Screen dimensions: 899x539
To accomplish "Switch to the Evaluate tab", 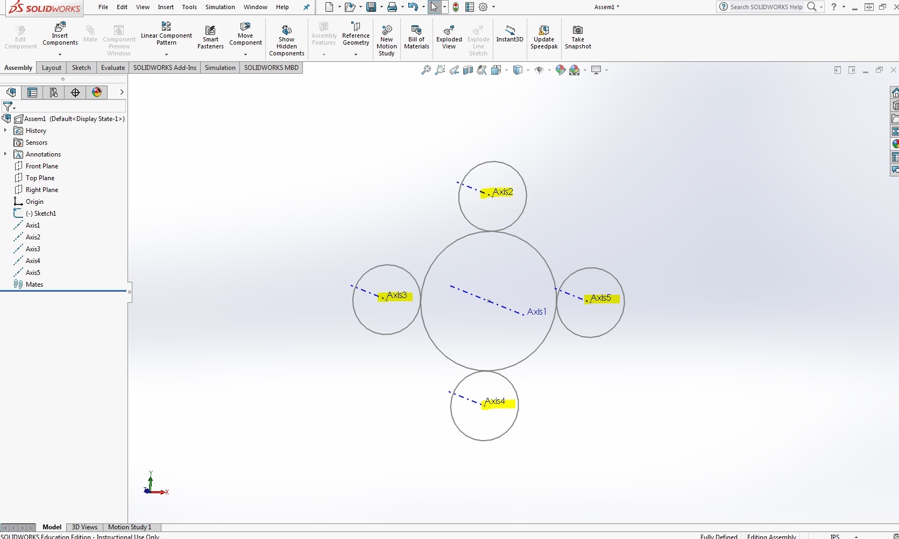I will [x=113, y=68].
